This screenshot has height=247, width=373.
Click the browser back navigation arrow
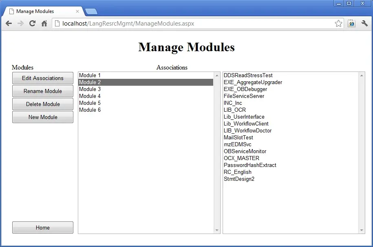[x=9, y=24]
